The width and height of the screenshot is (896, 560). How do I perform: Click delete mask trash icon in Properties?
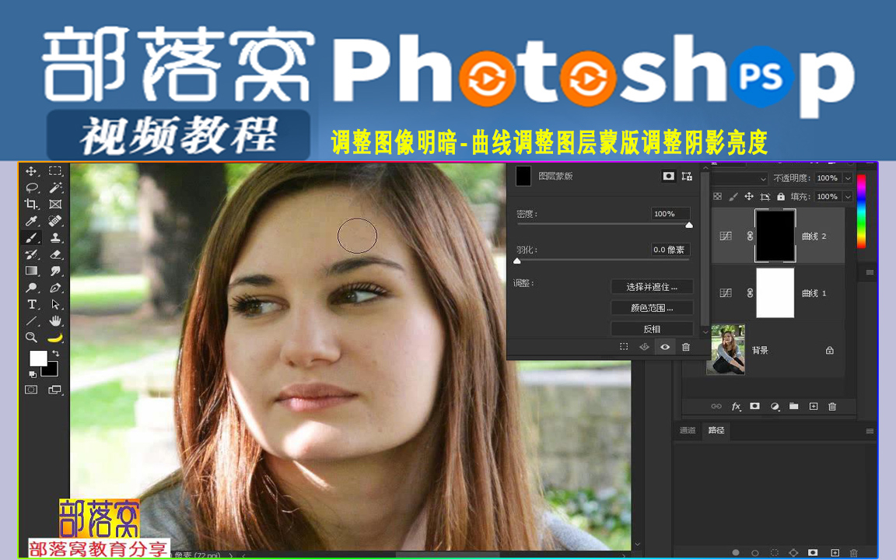[685, 347]
